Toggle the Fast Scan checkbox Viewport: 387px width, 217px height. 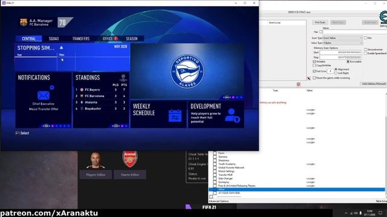click(x=314, y=71)
